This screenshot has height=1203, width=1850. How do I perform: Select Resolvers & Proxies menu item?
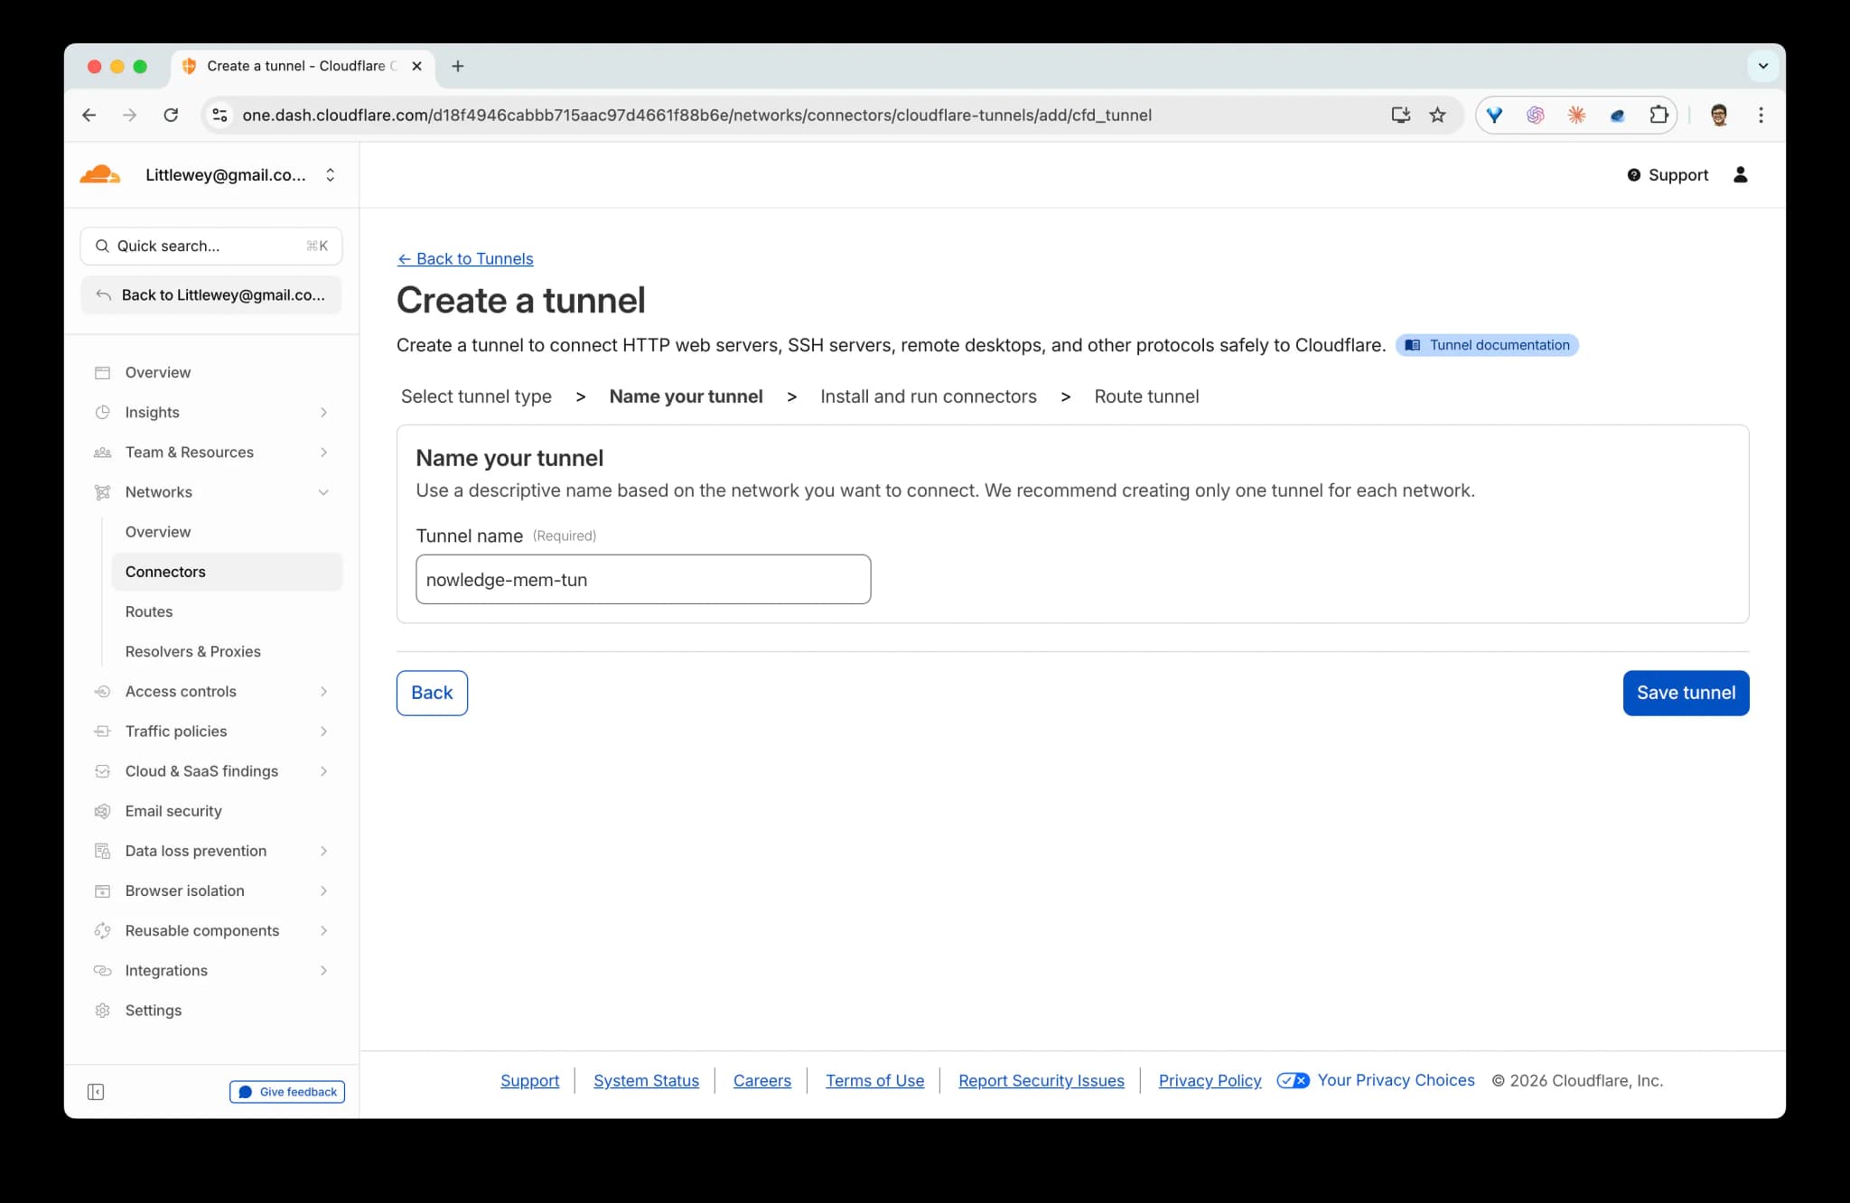click(x=192, y=651)
